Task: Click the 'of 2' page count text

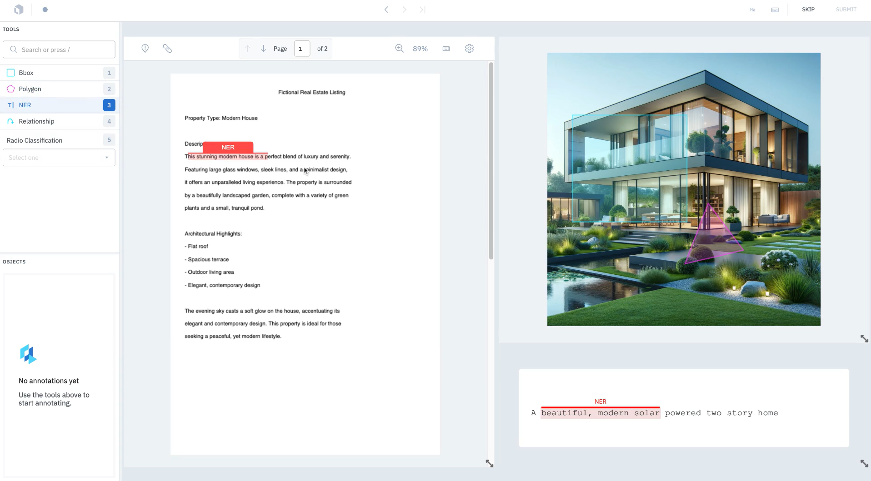Action: 322,49
